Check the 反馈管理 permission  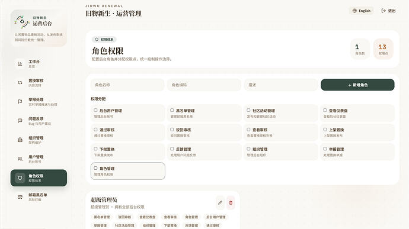[172, 149]
